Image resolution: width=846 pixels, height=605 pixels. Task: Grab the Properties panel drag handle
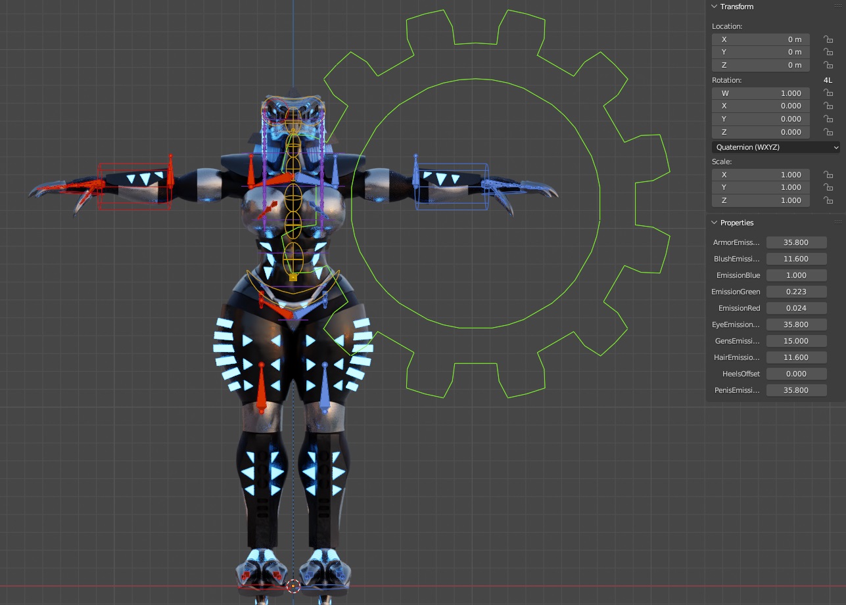pos(837,223)
